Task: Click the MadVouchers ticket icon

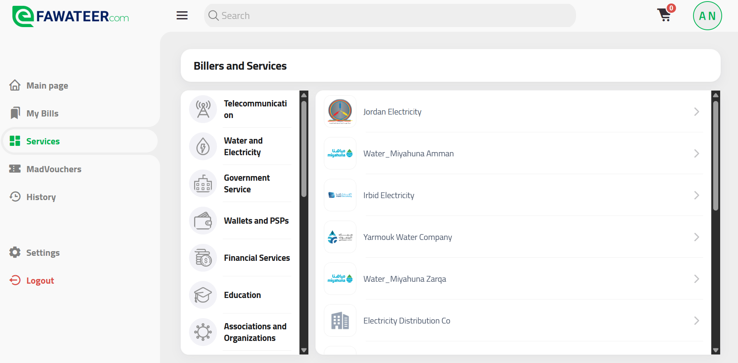Action: [x=15, y=169]
